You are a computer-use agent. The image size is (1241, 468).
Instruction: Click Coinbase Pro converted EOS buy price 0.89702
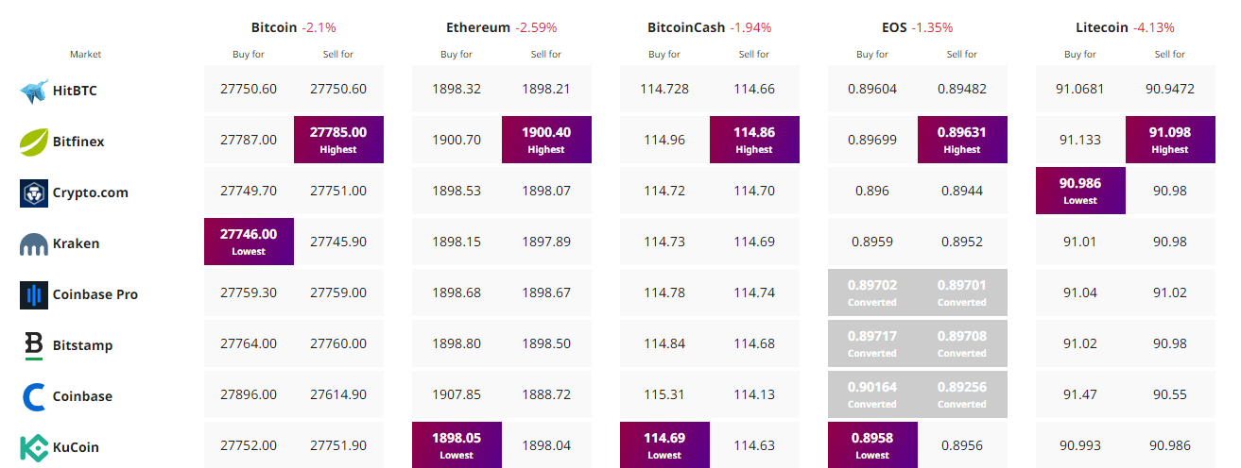pyautogui.click(x=872, y=292)
